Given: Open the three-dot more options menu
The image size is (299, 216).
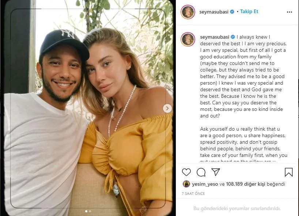Looking at the screenshot, I should point(289,12).
